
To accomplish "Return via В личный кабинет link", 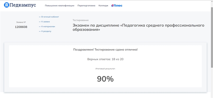I will (50, 17).
